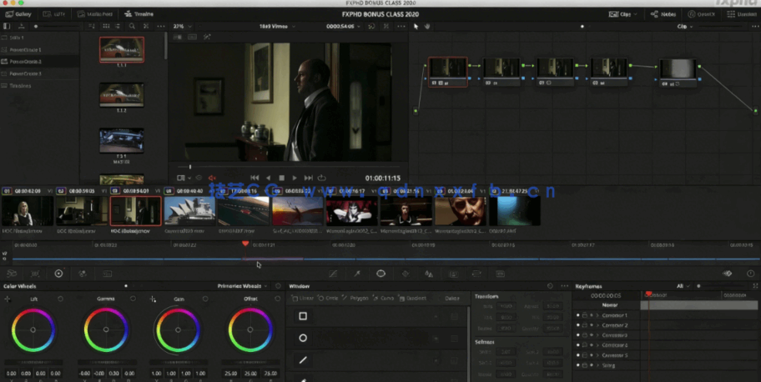This screenshot has height=382, width=761.
Task: Show the Nodes panel
Action: point(663,14)
